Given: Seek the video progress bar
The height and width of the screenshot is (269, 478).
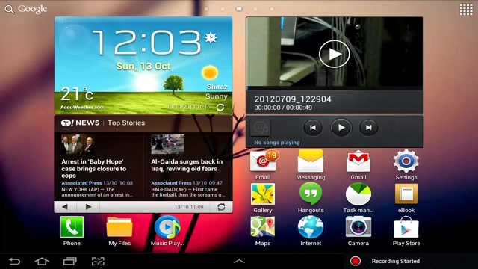Looking at the screenshot, I should tap(335, 88).
